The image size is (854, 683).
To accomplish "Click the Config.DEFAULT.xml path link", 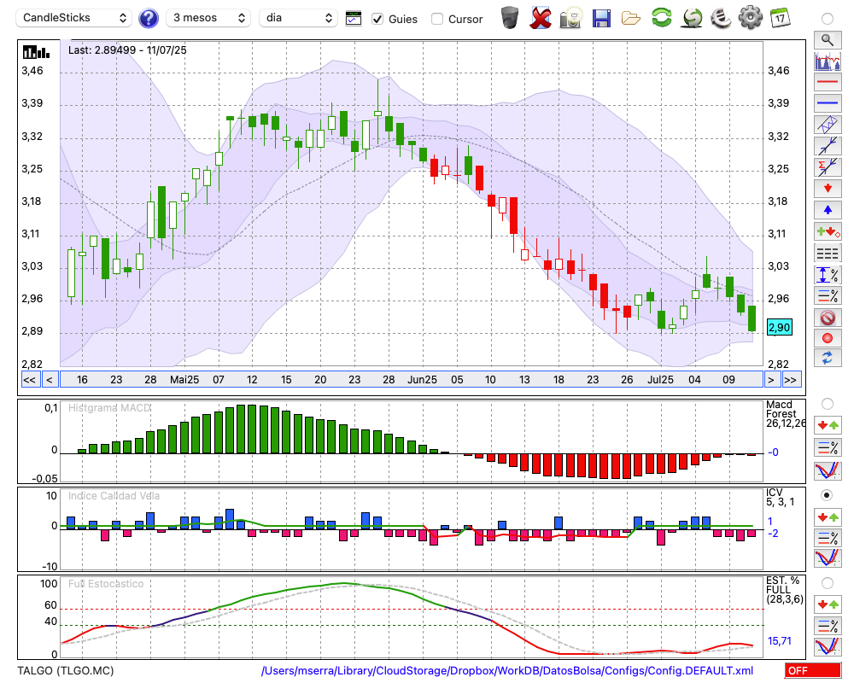I will pos(507,670).
